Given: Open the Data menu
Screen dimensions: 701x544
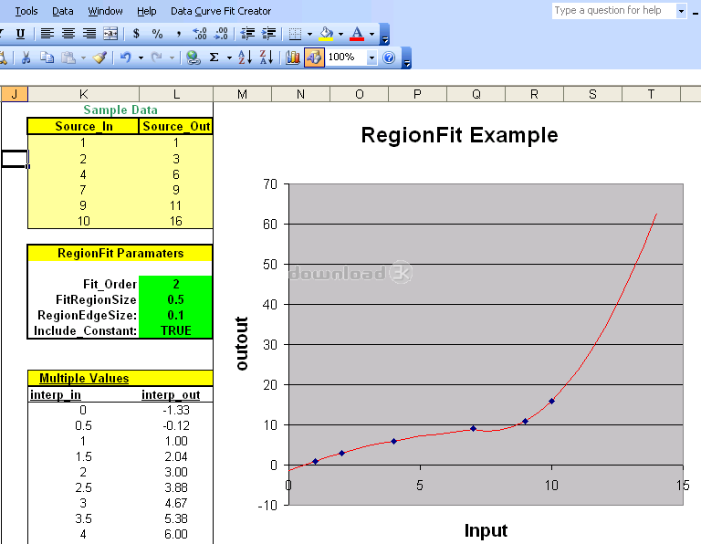Looking at the screenshot, I should point(63,11).
